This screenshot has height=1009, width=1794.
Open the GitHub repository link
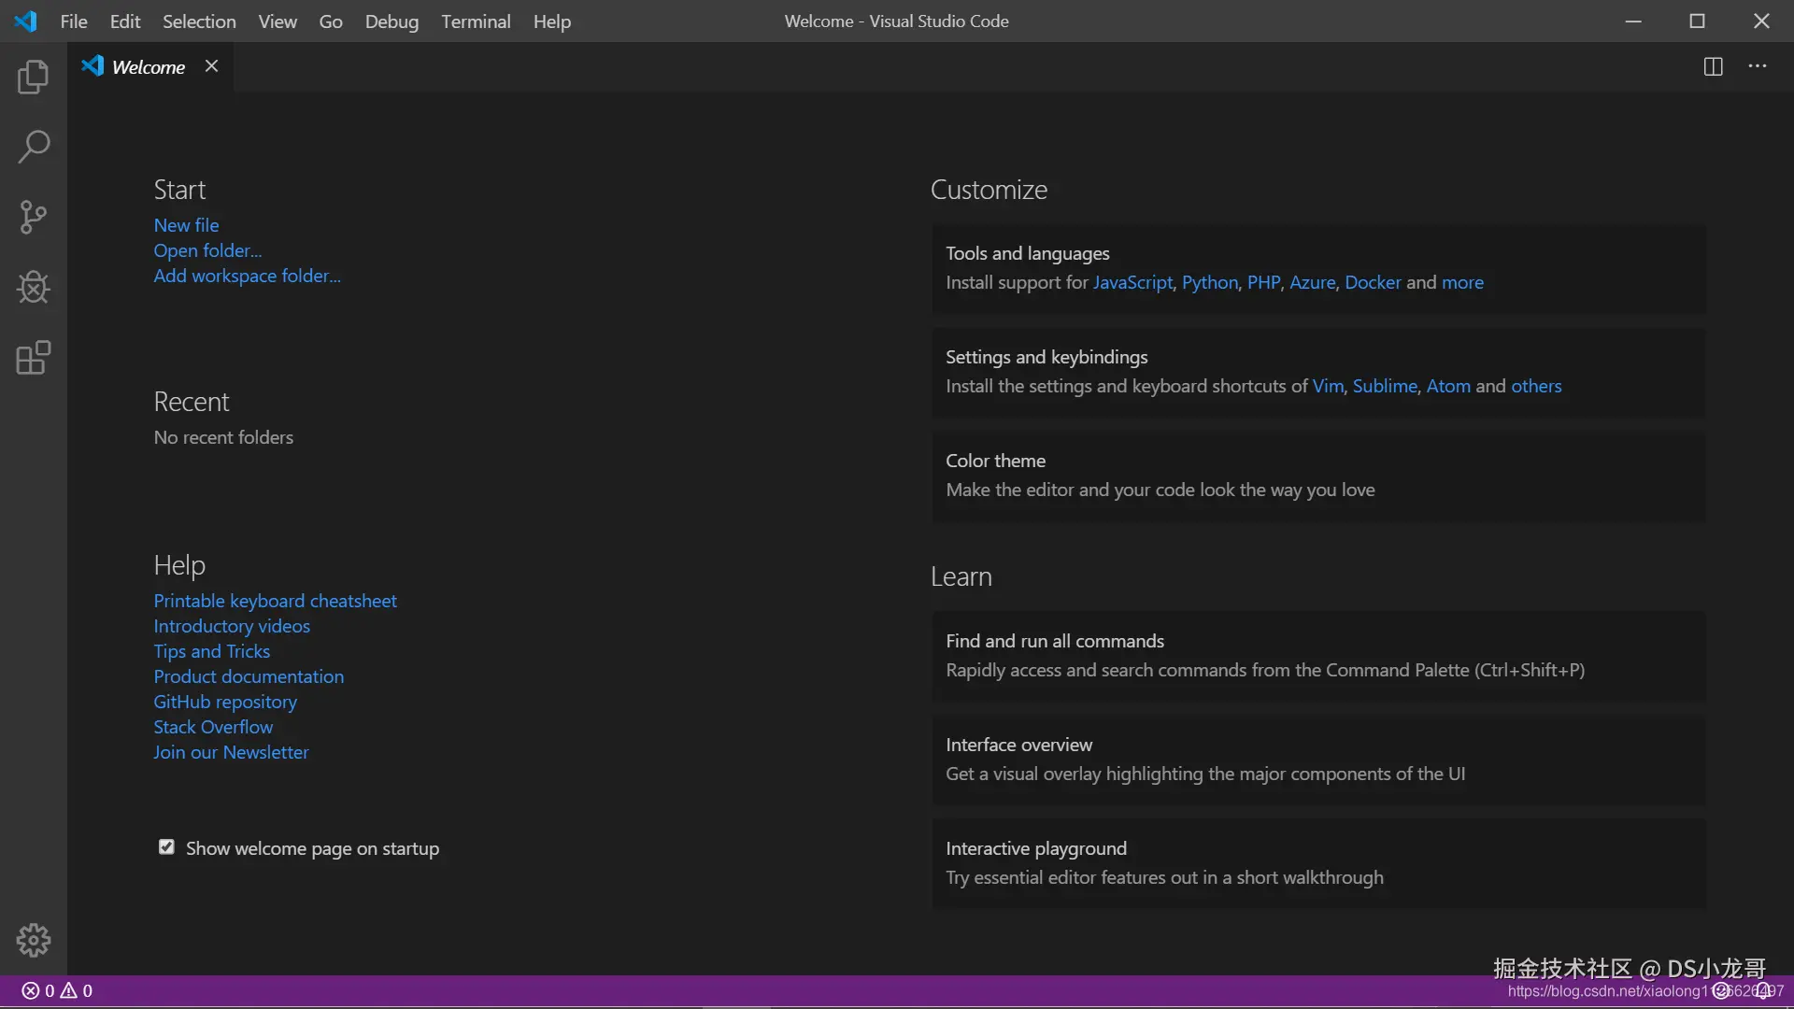click(x=225, y=702)
